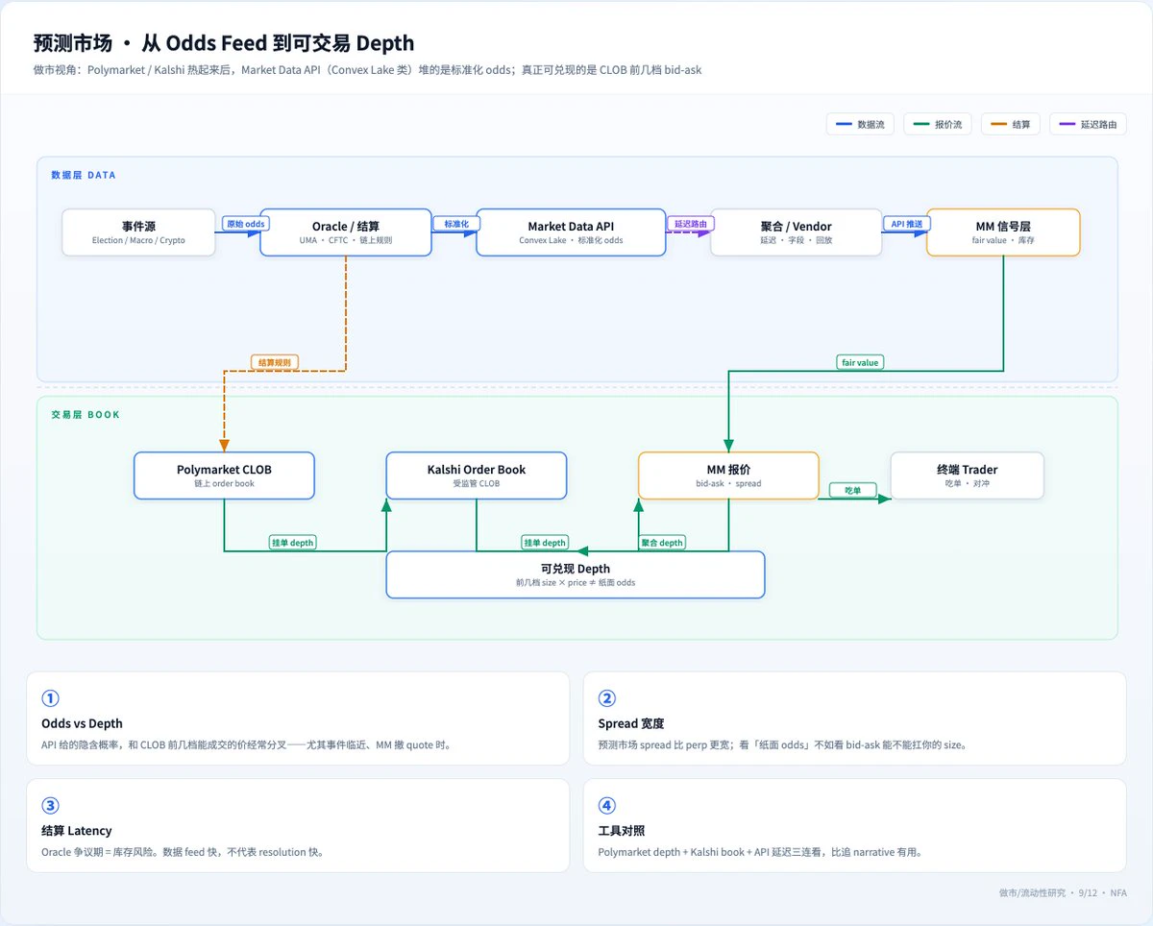Select the 聚合 / Vendor node

pos(796,232)
